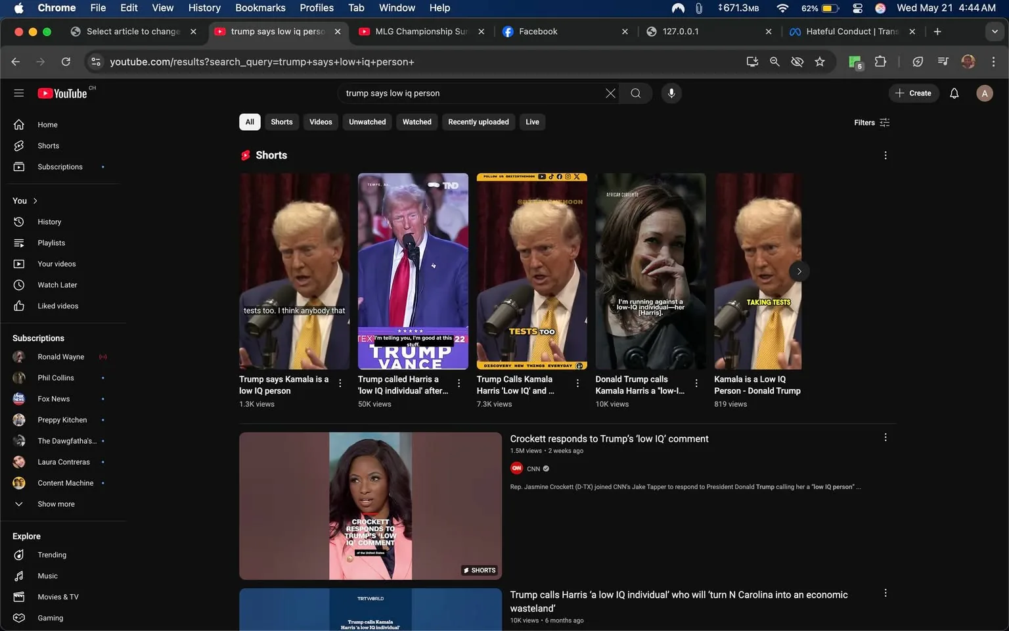The image size is (1009, 631).
Task: Open options menu on the Crockett CNN video
Action: click(885, 436)
